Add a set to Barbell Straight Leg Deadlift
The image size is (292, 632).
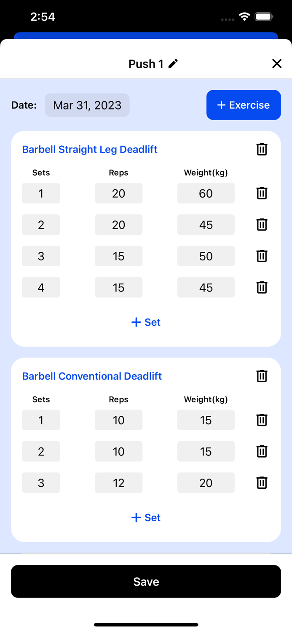tap(145, 322)
